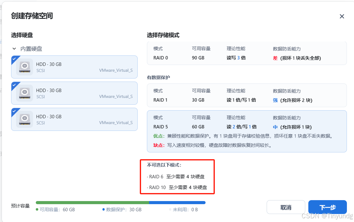
Task: Click the green 可用容量 legend dot
Action: click(37, 209)
